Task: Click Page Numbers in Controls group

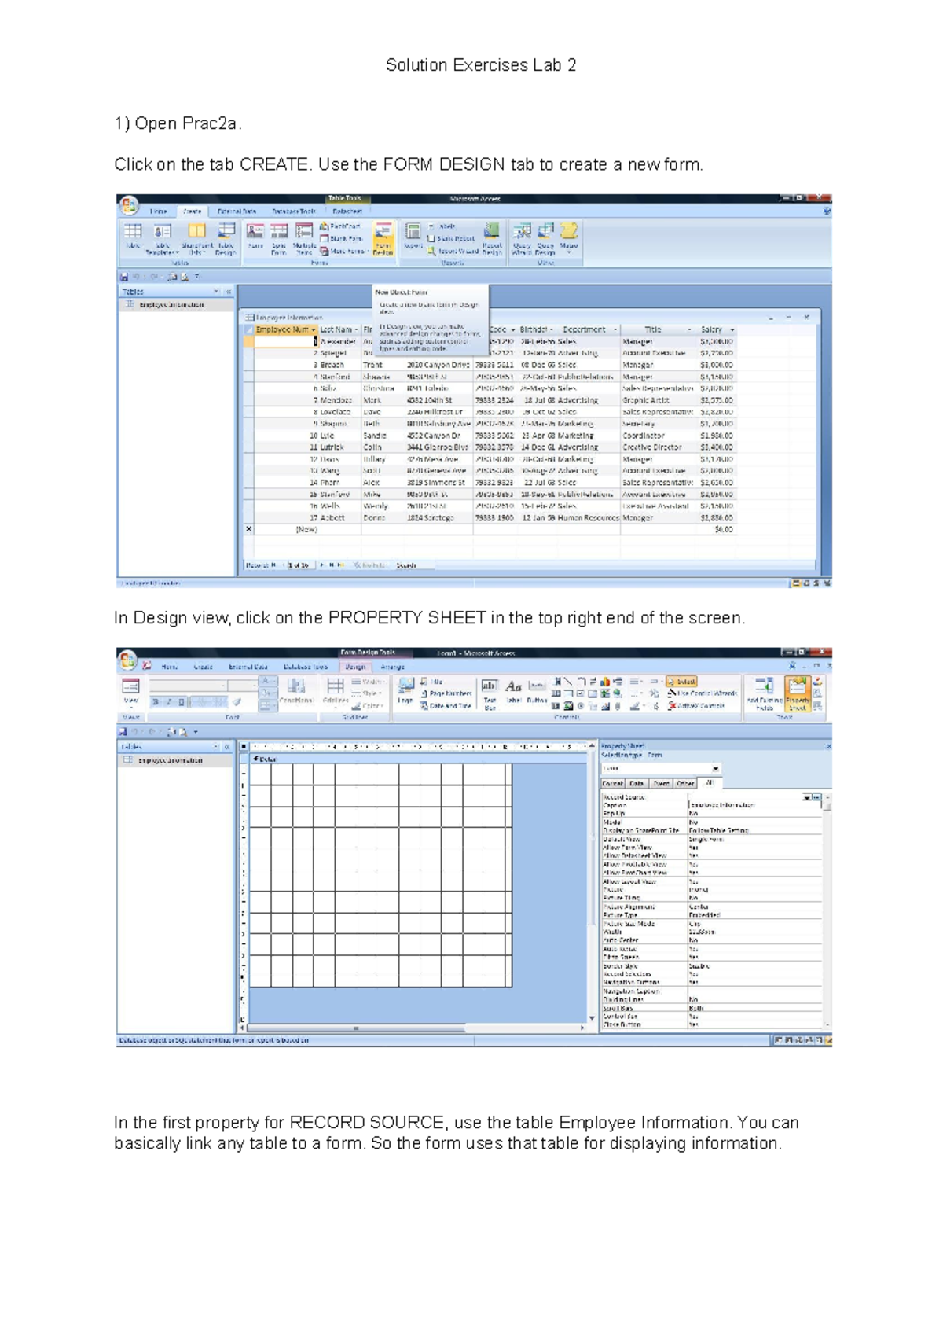Action: click(x=446, y=693)
